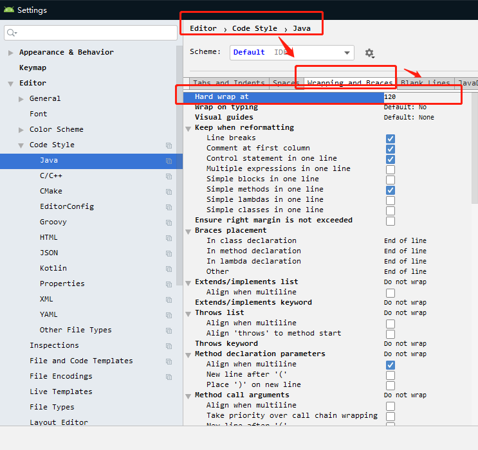The height and width of the screenshot is (450, 478).
Task: Change In class declaration brace placement
Action: [405, 240]
